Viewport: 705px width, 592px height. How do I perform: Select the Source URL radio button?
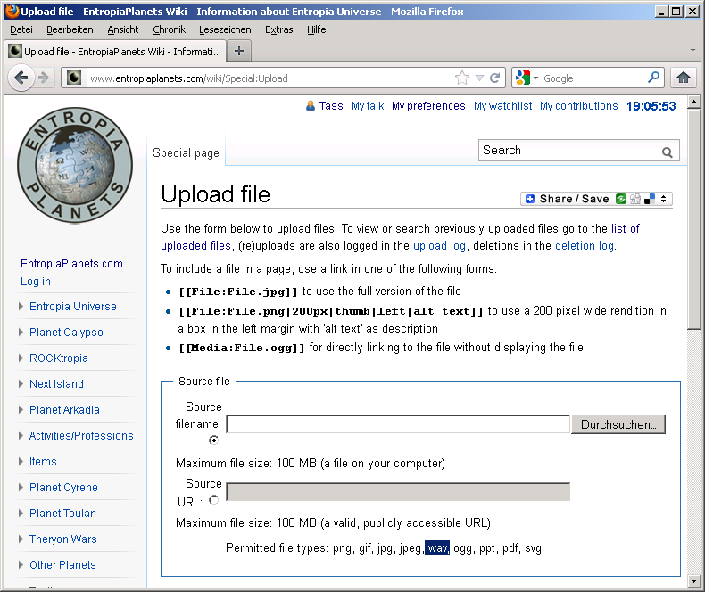pos(213,500)
